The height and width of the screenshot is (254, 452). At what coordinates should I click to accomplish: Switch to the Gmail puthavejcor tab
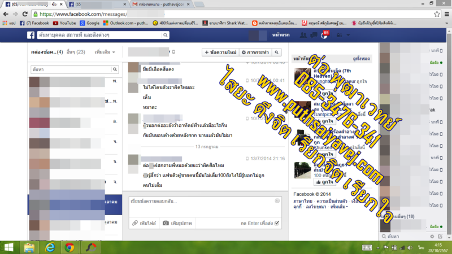point(161,4)
